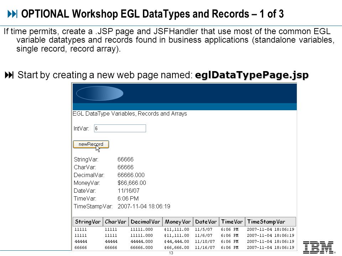Select the DecimalVar column header
The width and height of the screenshot is (342, 256).
pos(145,222)
